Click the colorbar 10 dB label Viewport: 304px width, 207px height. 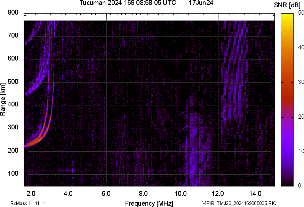tap(301, 151)
